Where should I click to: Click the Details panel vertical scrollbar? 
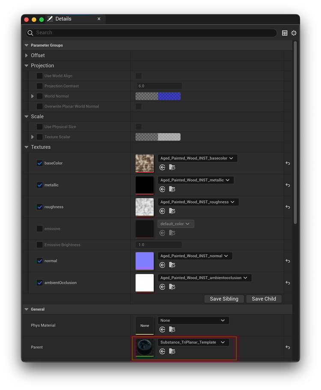295,133
